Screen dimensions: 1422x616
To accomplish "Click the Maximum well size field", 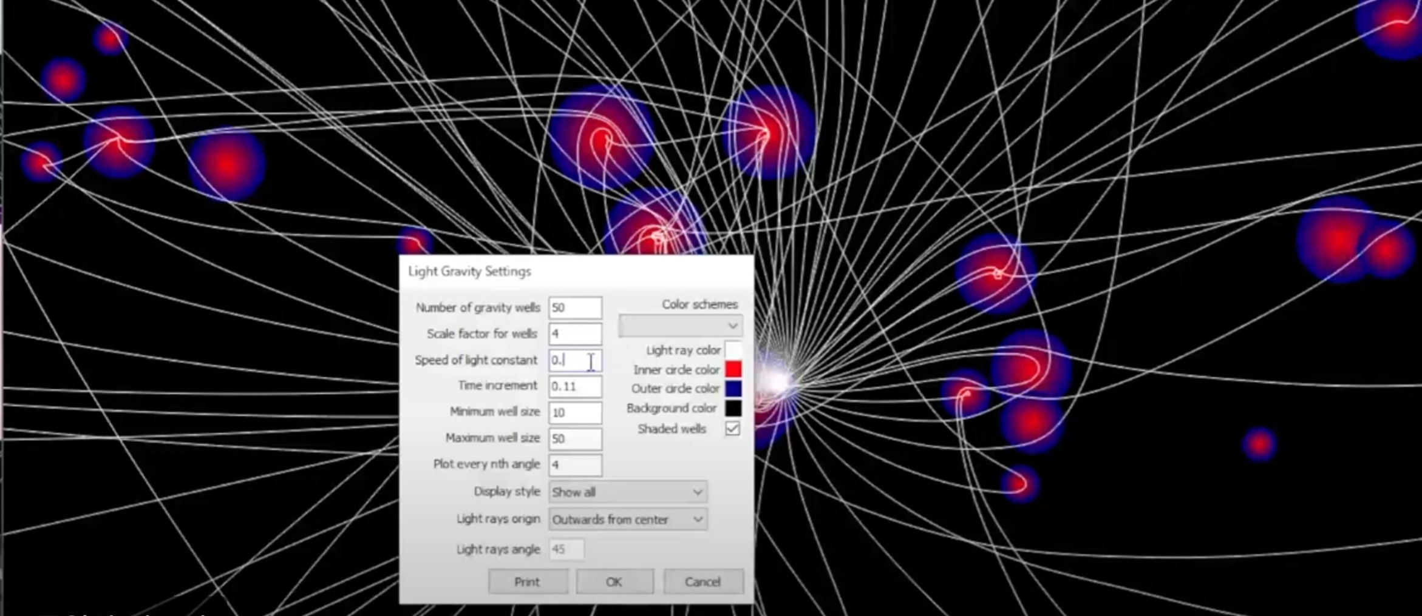I will pyautogui.click(x=575, y=438).
